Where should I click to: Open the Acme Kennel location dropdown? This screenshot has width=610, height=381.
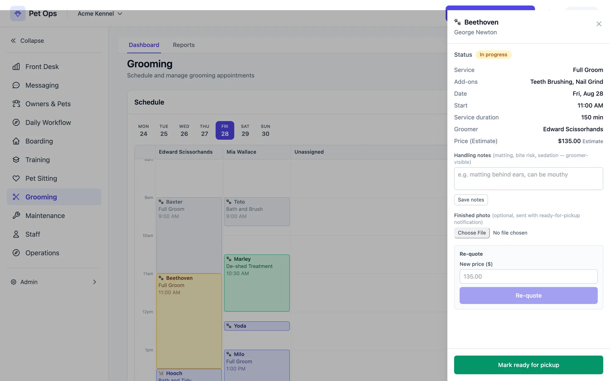100,13
